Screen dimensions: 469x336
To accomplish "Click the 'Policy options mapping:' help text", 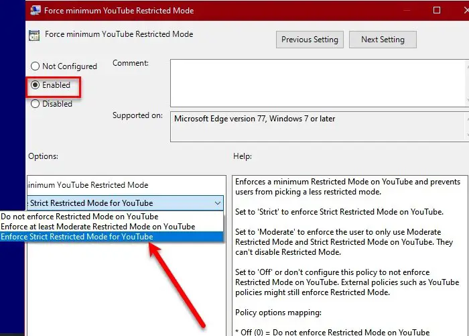I will point(278,313).
